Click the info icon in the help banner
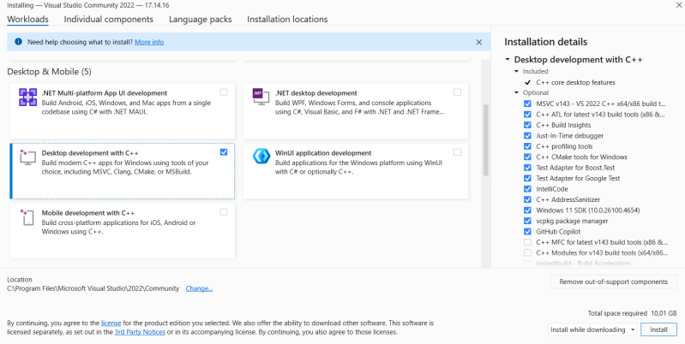This screenshot has height=344, width=685. point(18,41)
